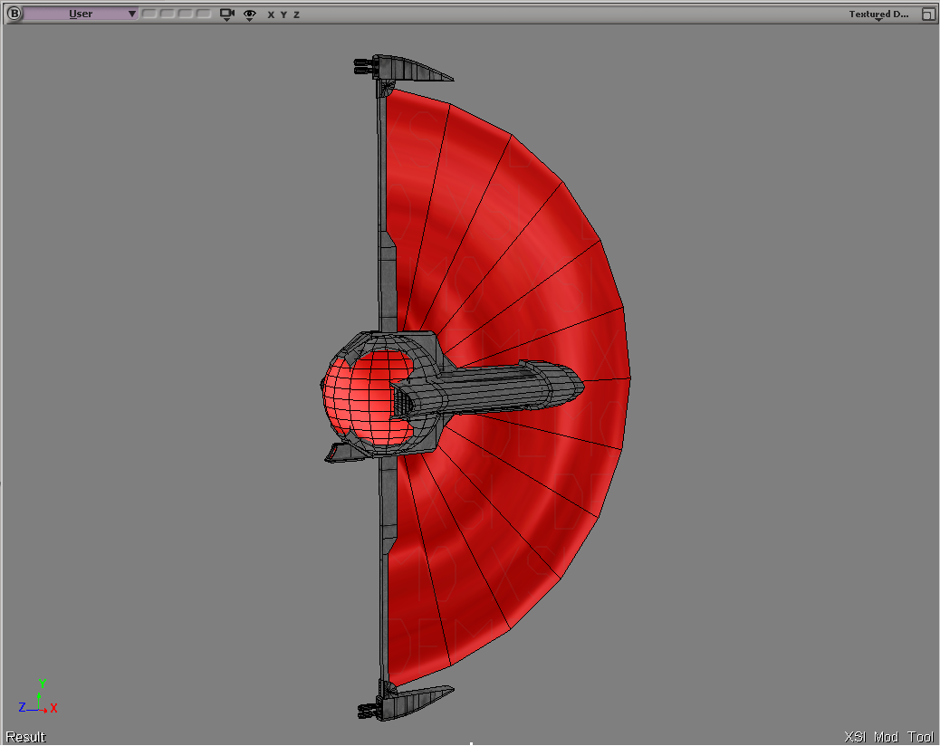Click the XSI label at bottom right
Image resolution: width=940 pixels, height=746 pixels.
coord(855,737)
